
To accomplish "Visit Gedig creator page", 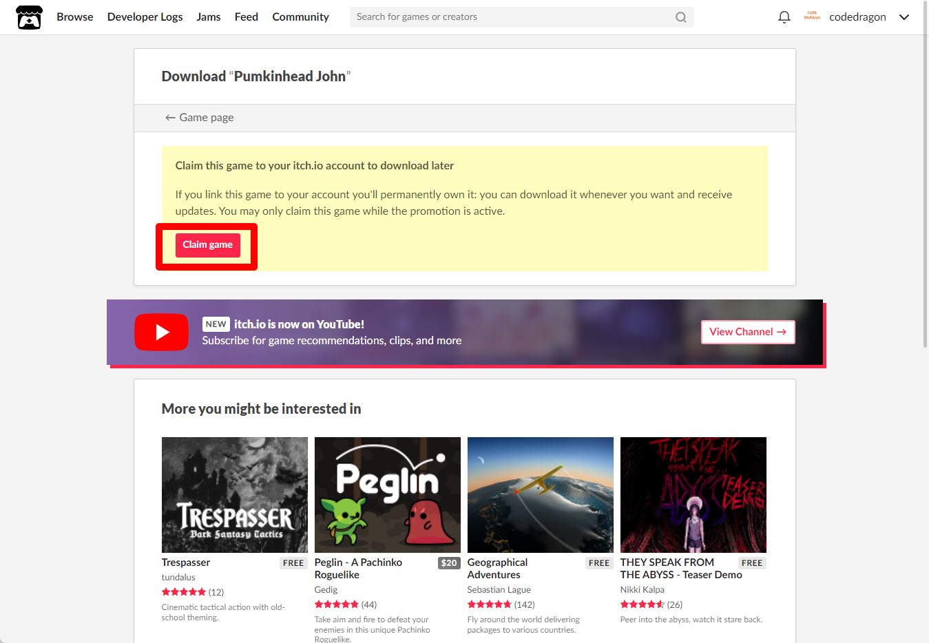I will pos(326,590).
